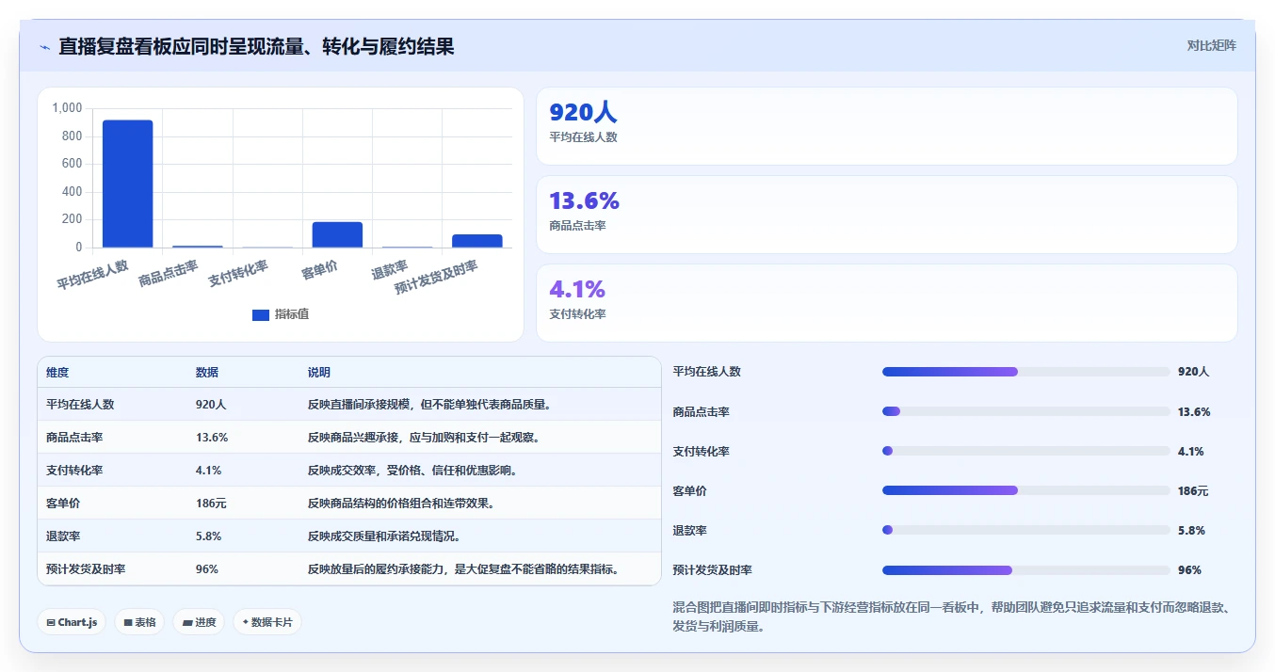Click the 反映直播间承接规模 description cell
The width and height of the screenshot is (1275, 672).
(x=429, y=405)
